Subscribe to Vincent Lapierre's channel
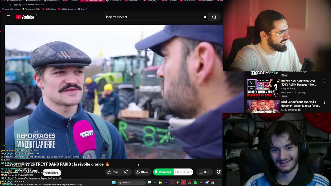Screen dimensions: 331x186 point(52,173)
